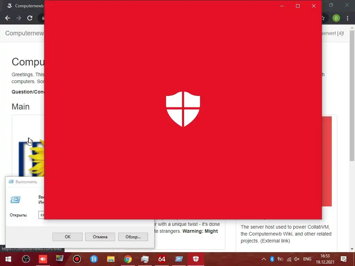This screenshot has height=266, width=355.
Task: Click the Main heading on the webpage
Action: pos(20,107)
